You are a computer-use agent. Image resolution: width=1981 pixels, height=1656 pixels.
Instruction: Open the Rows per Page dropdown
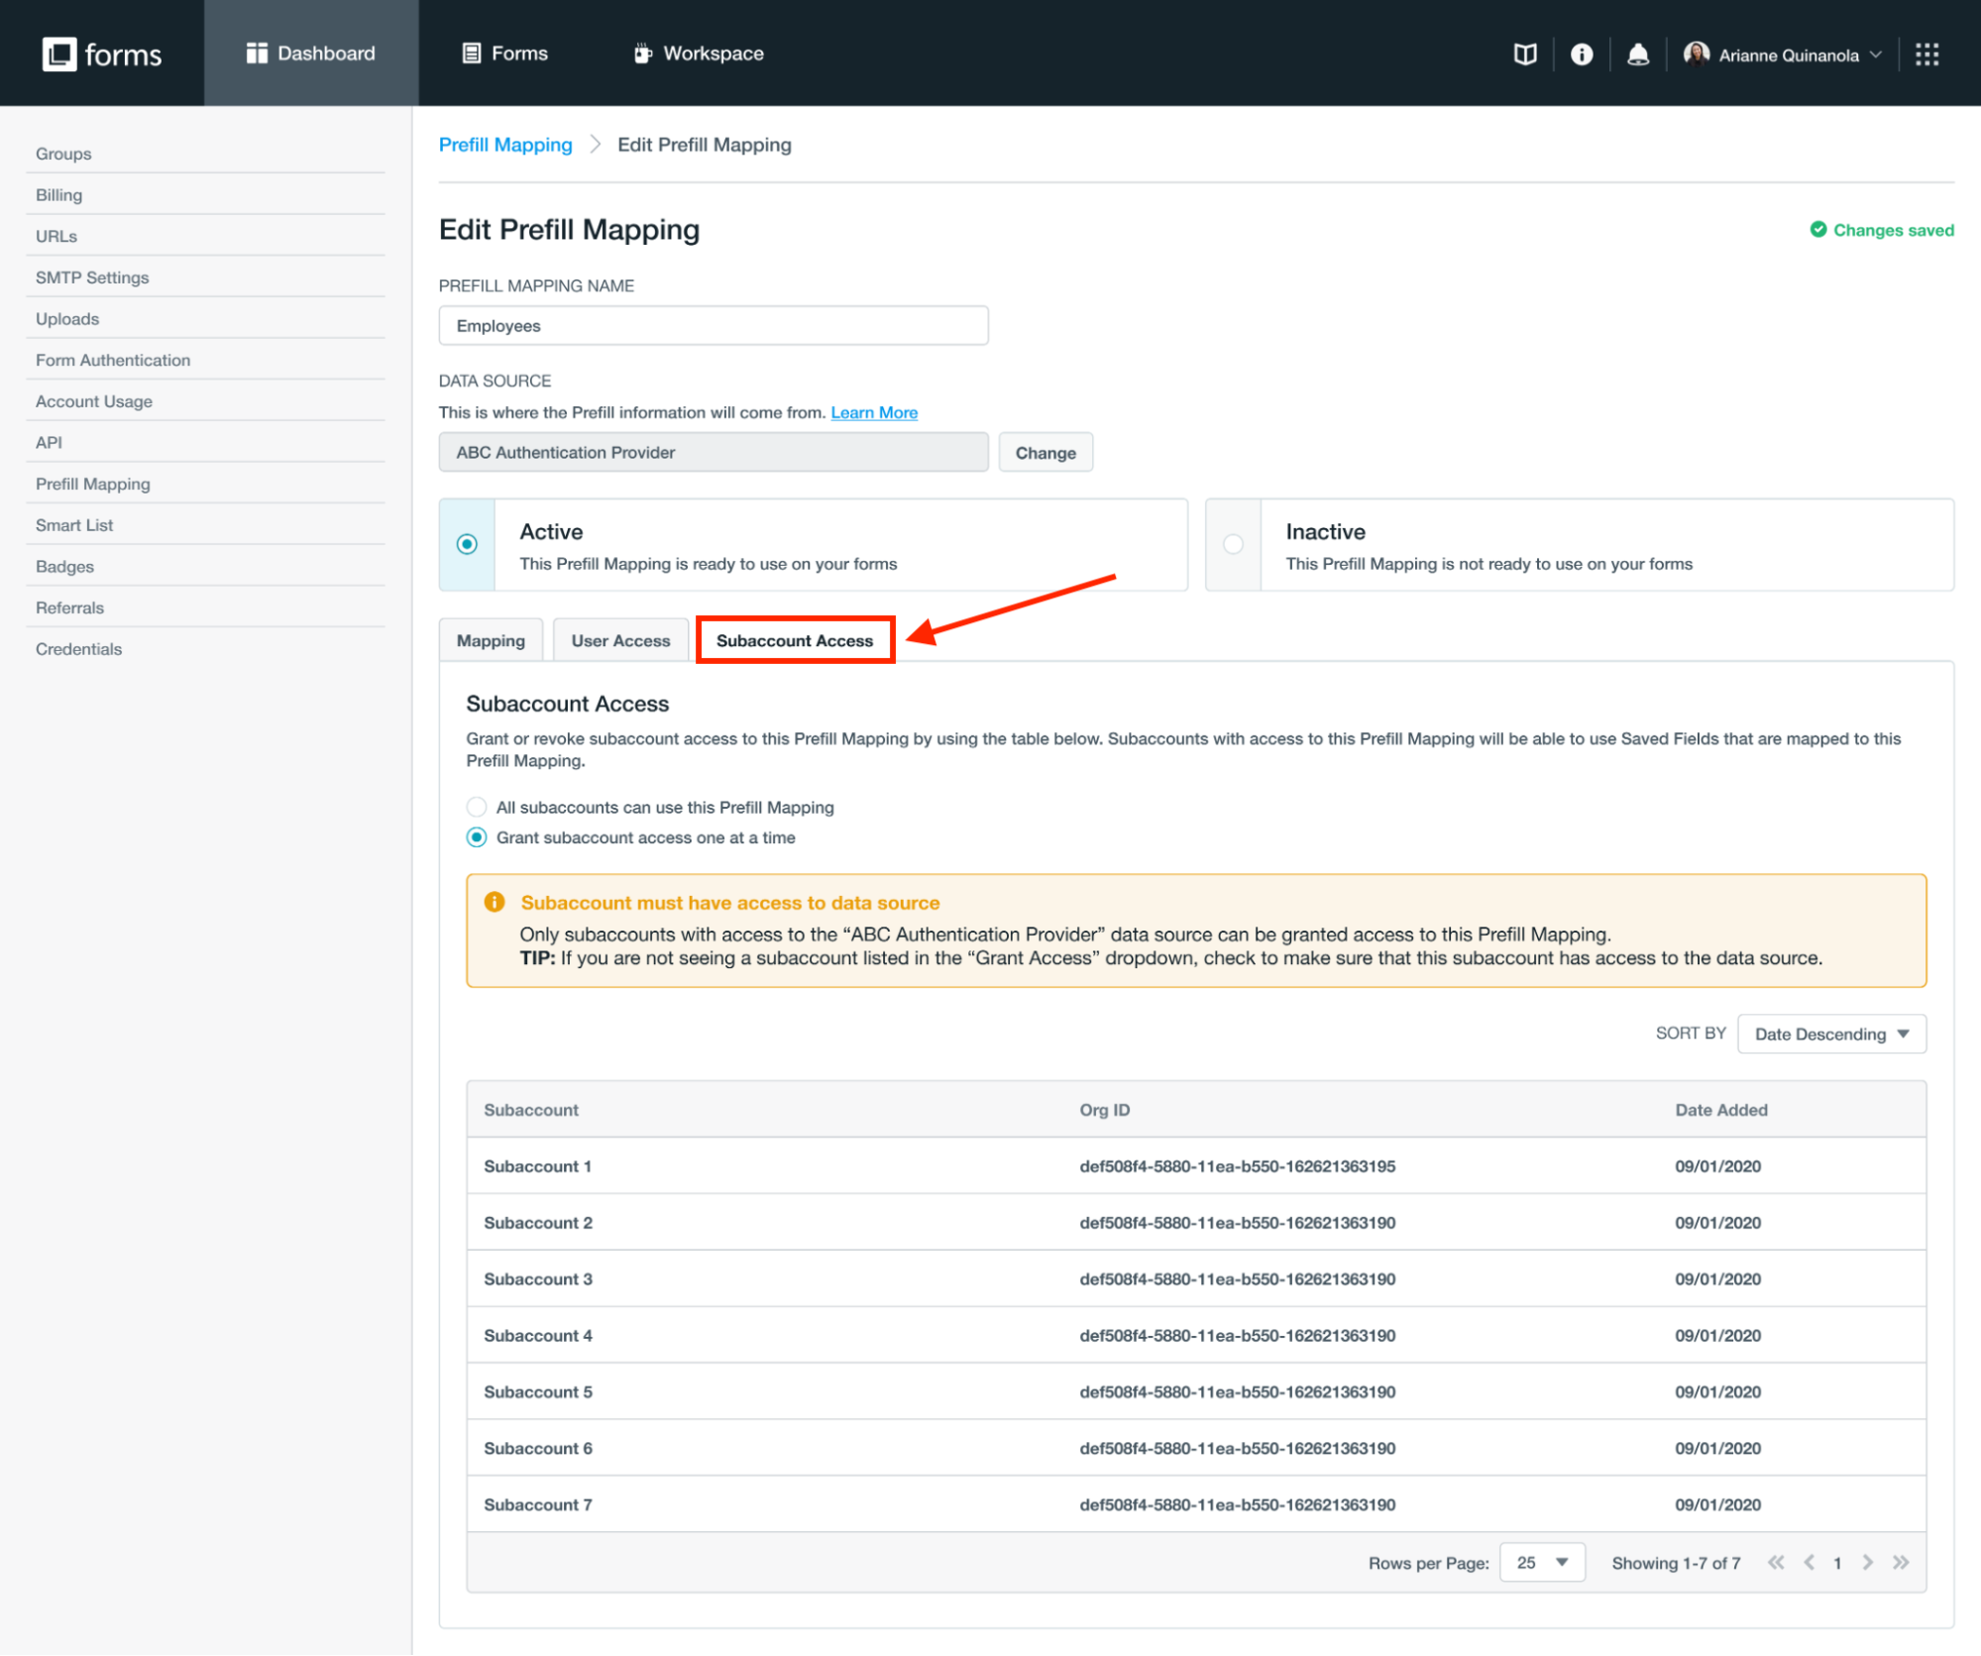click(1542, 1563)
